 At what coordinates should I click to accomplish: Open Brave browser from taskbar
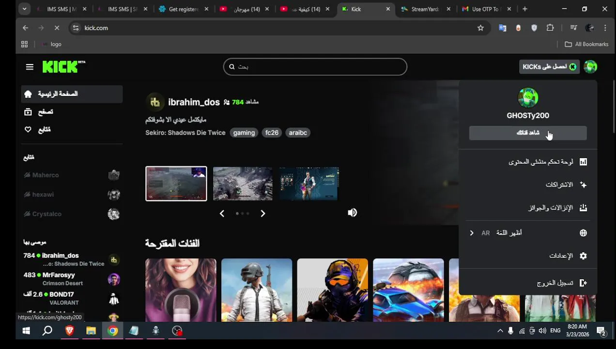point(69,331)
